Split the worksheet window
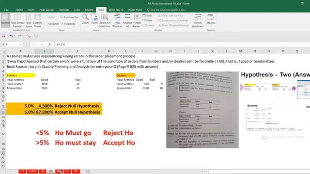Viewport: 310px width, 174px height. tap(147, 15)
